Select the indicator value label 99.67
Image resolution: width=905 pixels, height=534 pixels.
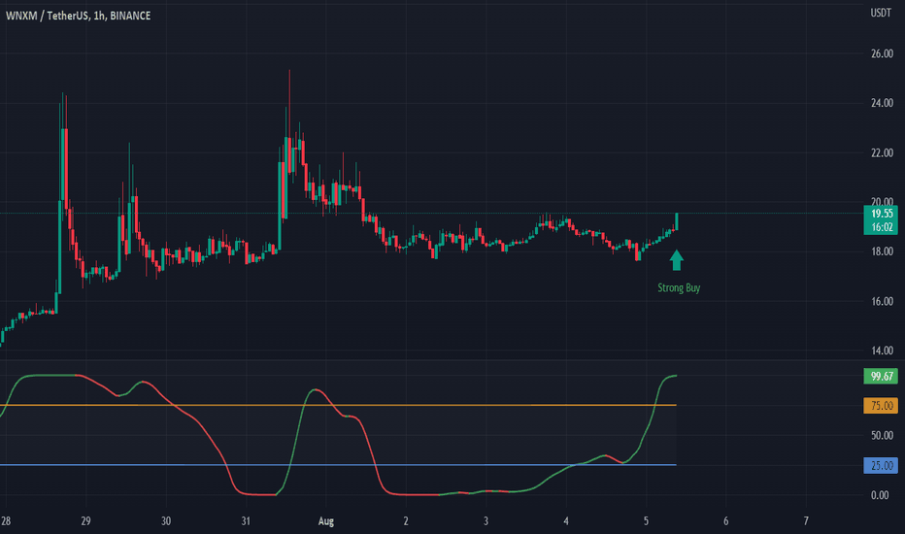point(882,377)
